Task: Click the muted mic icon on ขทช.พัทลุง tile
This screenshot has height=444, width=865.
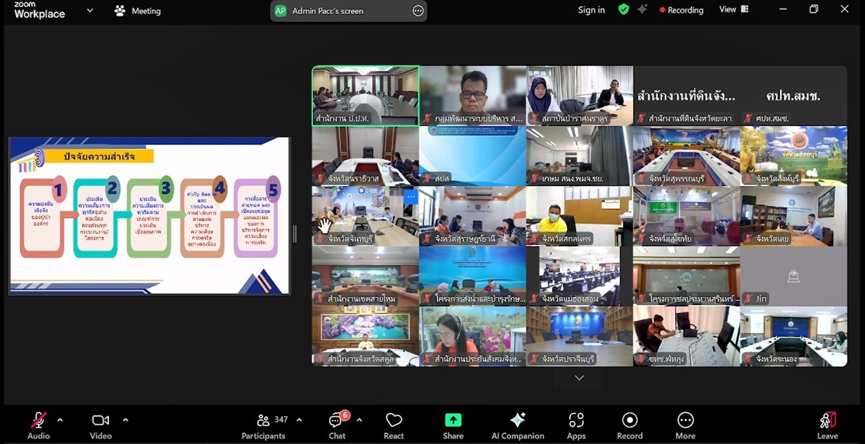Action: coord(642,359)
